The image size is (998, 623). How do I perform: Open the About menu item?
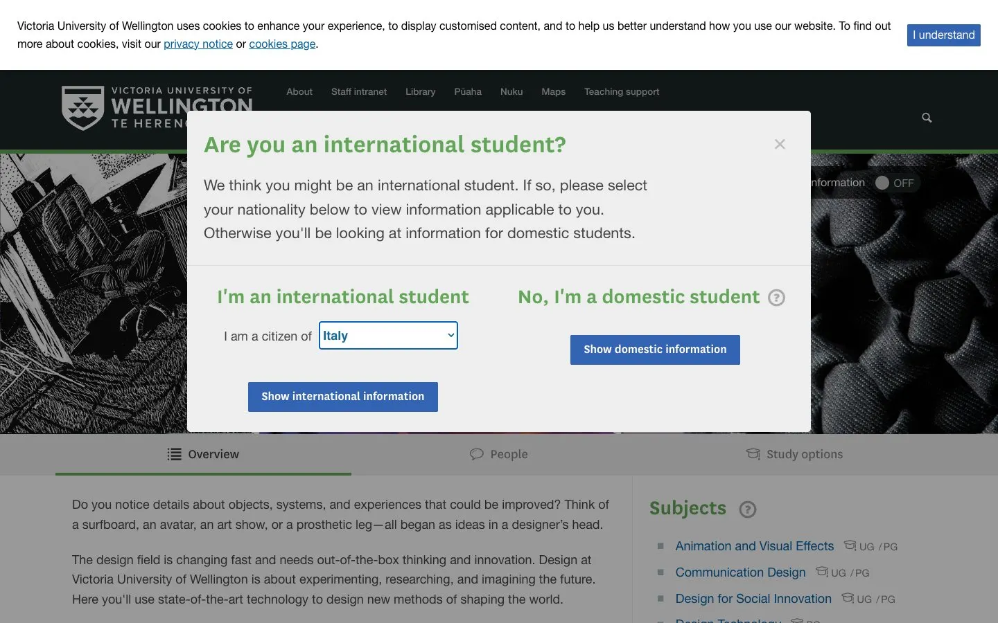tap(299, 91)
